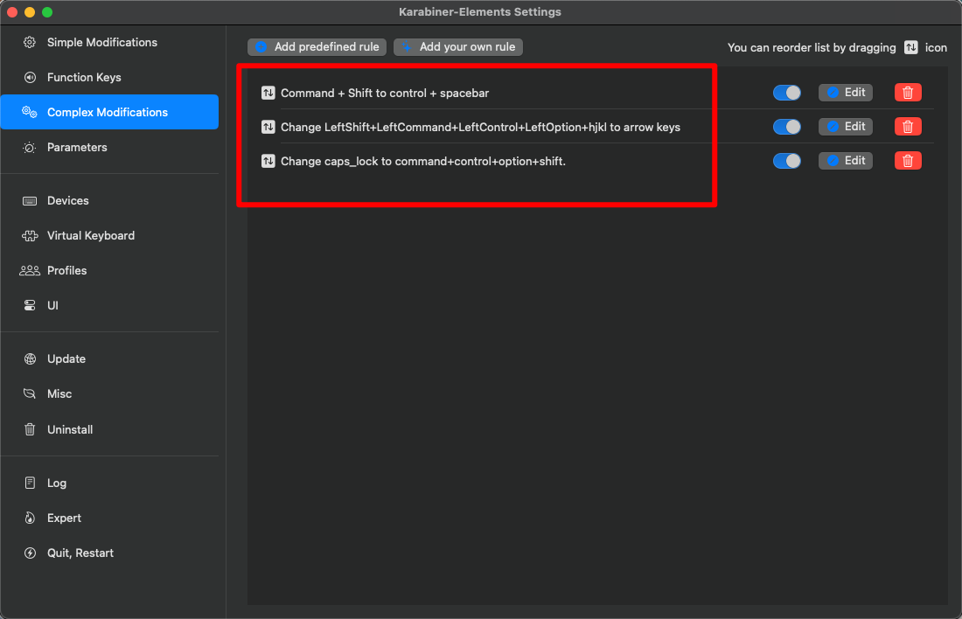Go to Parameters settings
The height and width of the screenshot is (619, 962).
pyautogui.click(x=109, y=147)
